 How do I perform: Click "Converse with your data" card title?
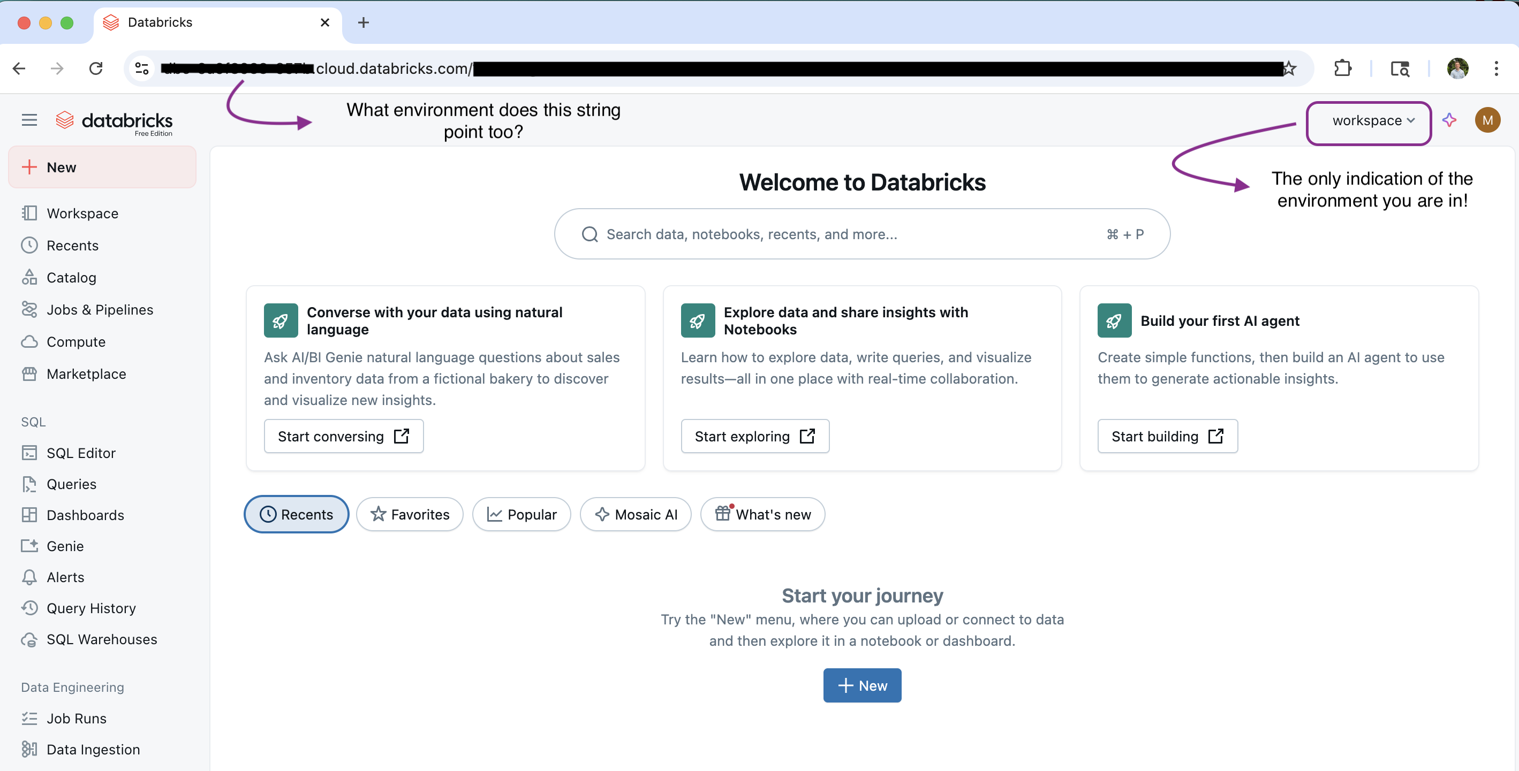[x=435, y=320]
